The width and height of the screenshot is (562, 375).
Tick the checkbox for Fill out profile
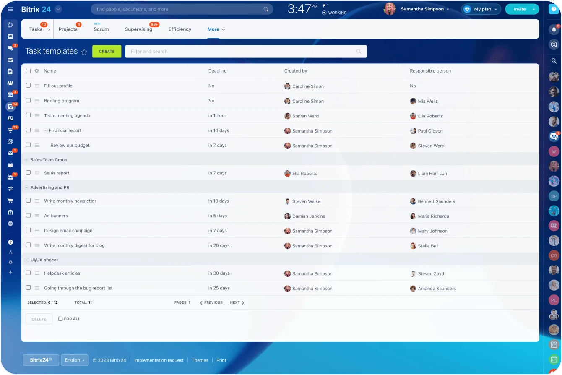click(29, 86)
